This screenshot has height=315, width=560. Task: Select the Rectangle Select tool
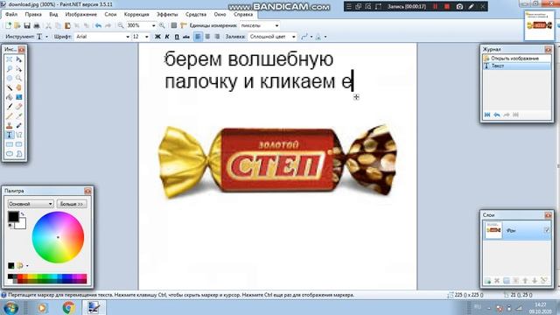tap(10, 59)
